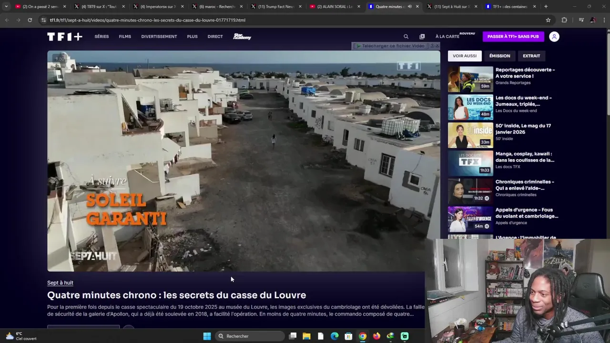Click the Reportages découverte 59m thumbnail
The width and height of the screenshot is (610, 343).
(x=470, y=79)
